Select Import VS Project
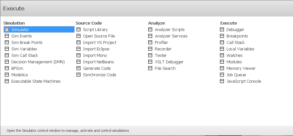The image size is (293, 136). [99, 43]
